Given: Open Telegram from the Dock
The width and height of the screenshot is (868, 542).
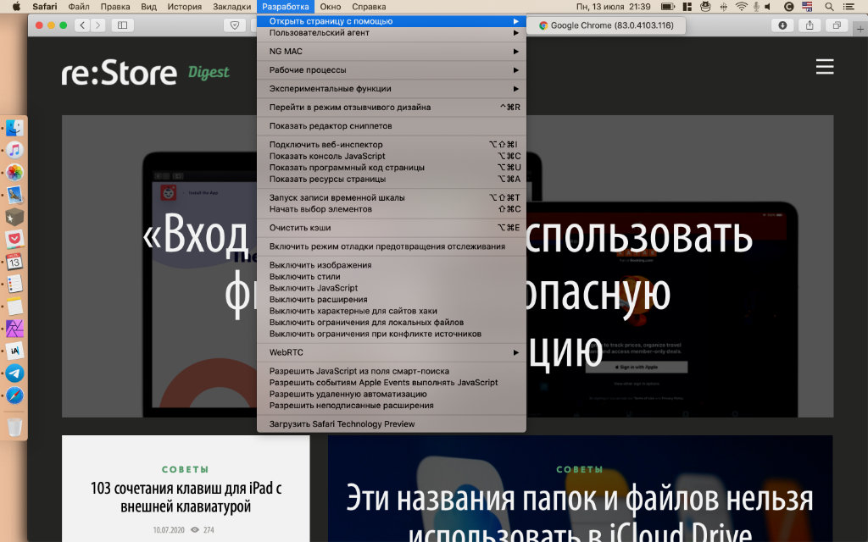Looking at the screenshot, I should tap(15, 373).
